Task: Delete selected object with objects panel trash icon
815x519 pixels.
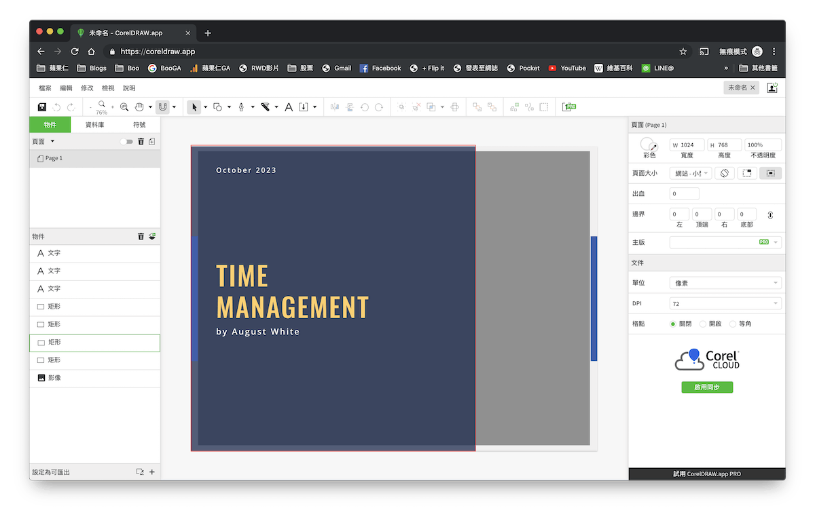Action: (x=141, y=236)
